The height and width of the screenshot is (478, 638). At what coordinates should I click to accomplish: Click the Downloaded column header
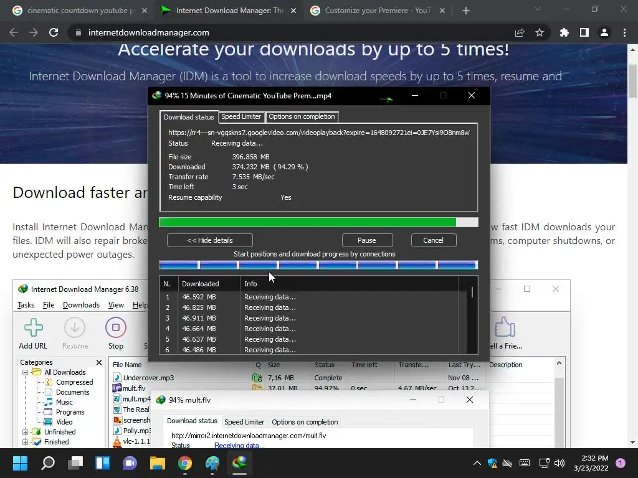coord(209,284)
